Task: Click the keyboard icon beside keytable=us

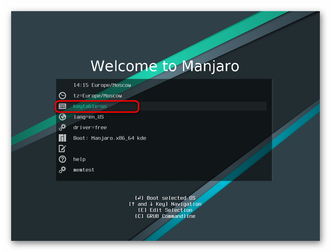Action: point(62,106)
